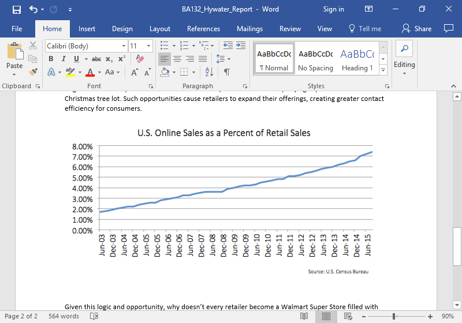
Task: Show paragraph marks with pilcrow icon
Action: [227, 72]
